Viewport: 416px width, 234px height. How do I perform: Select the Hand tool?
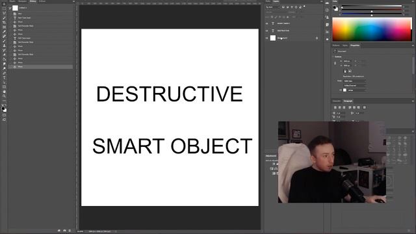[x=4, y=92]
